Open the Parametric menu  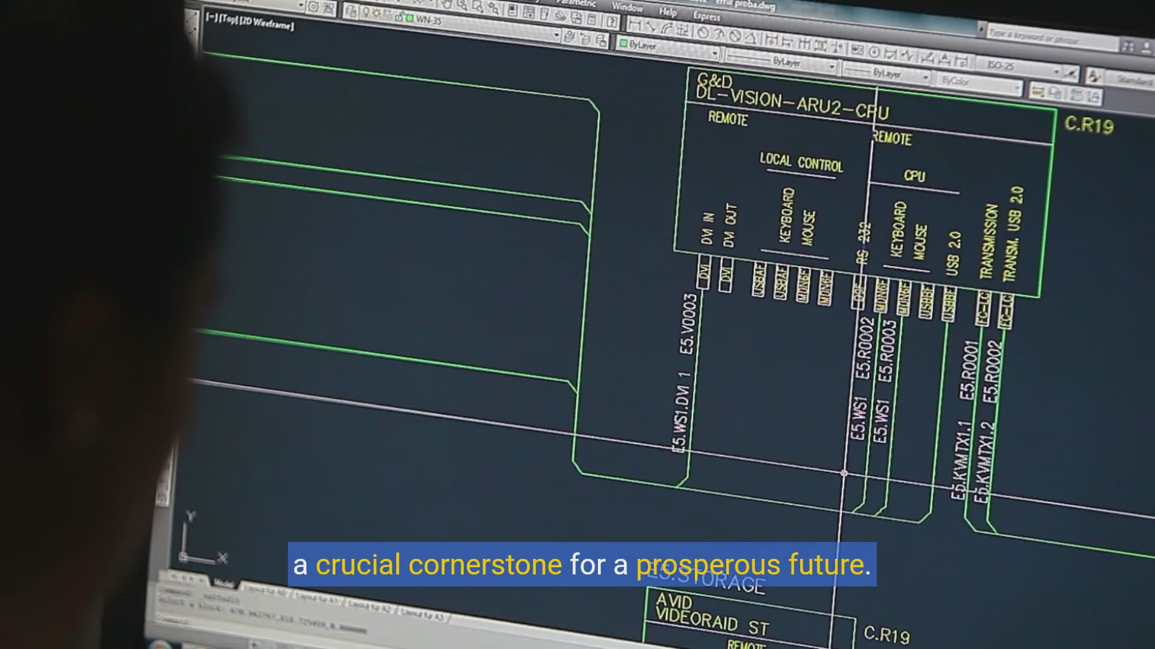[x=576, y=2]
